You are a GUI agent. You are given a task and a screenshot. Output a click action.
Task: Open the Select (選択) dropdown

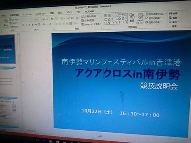click(174, 22)
